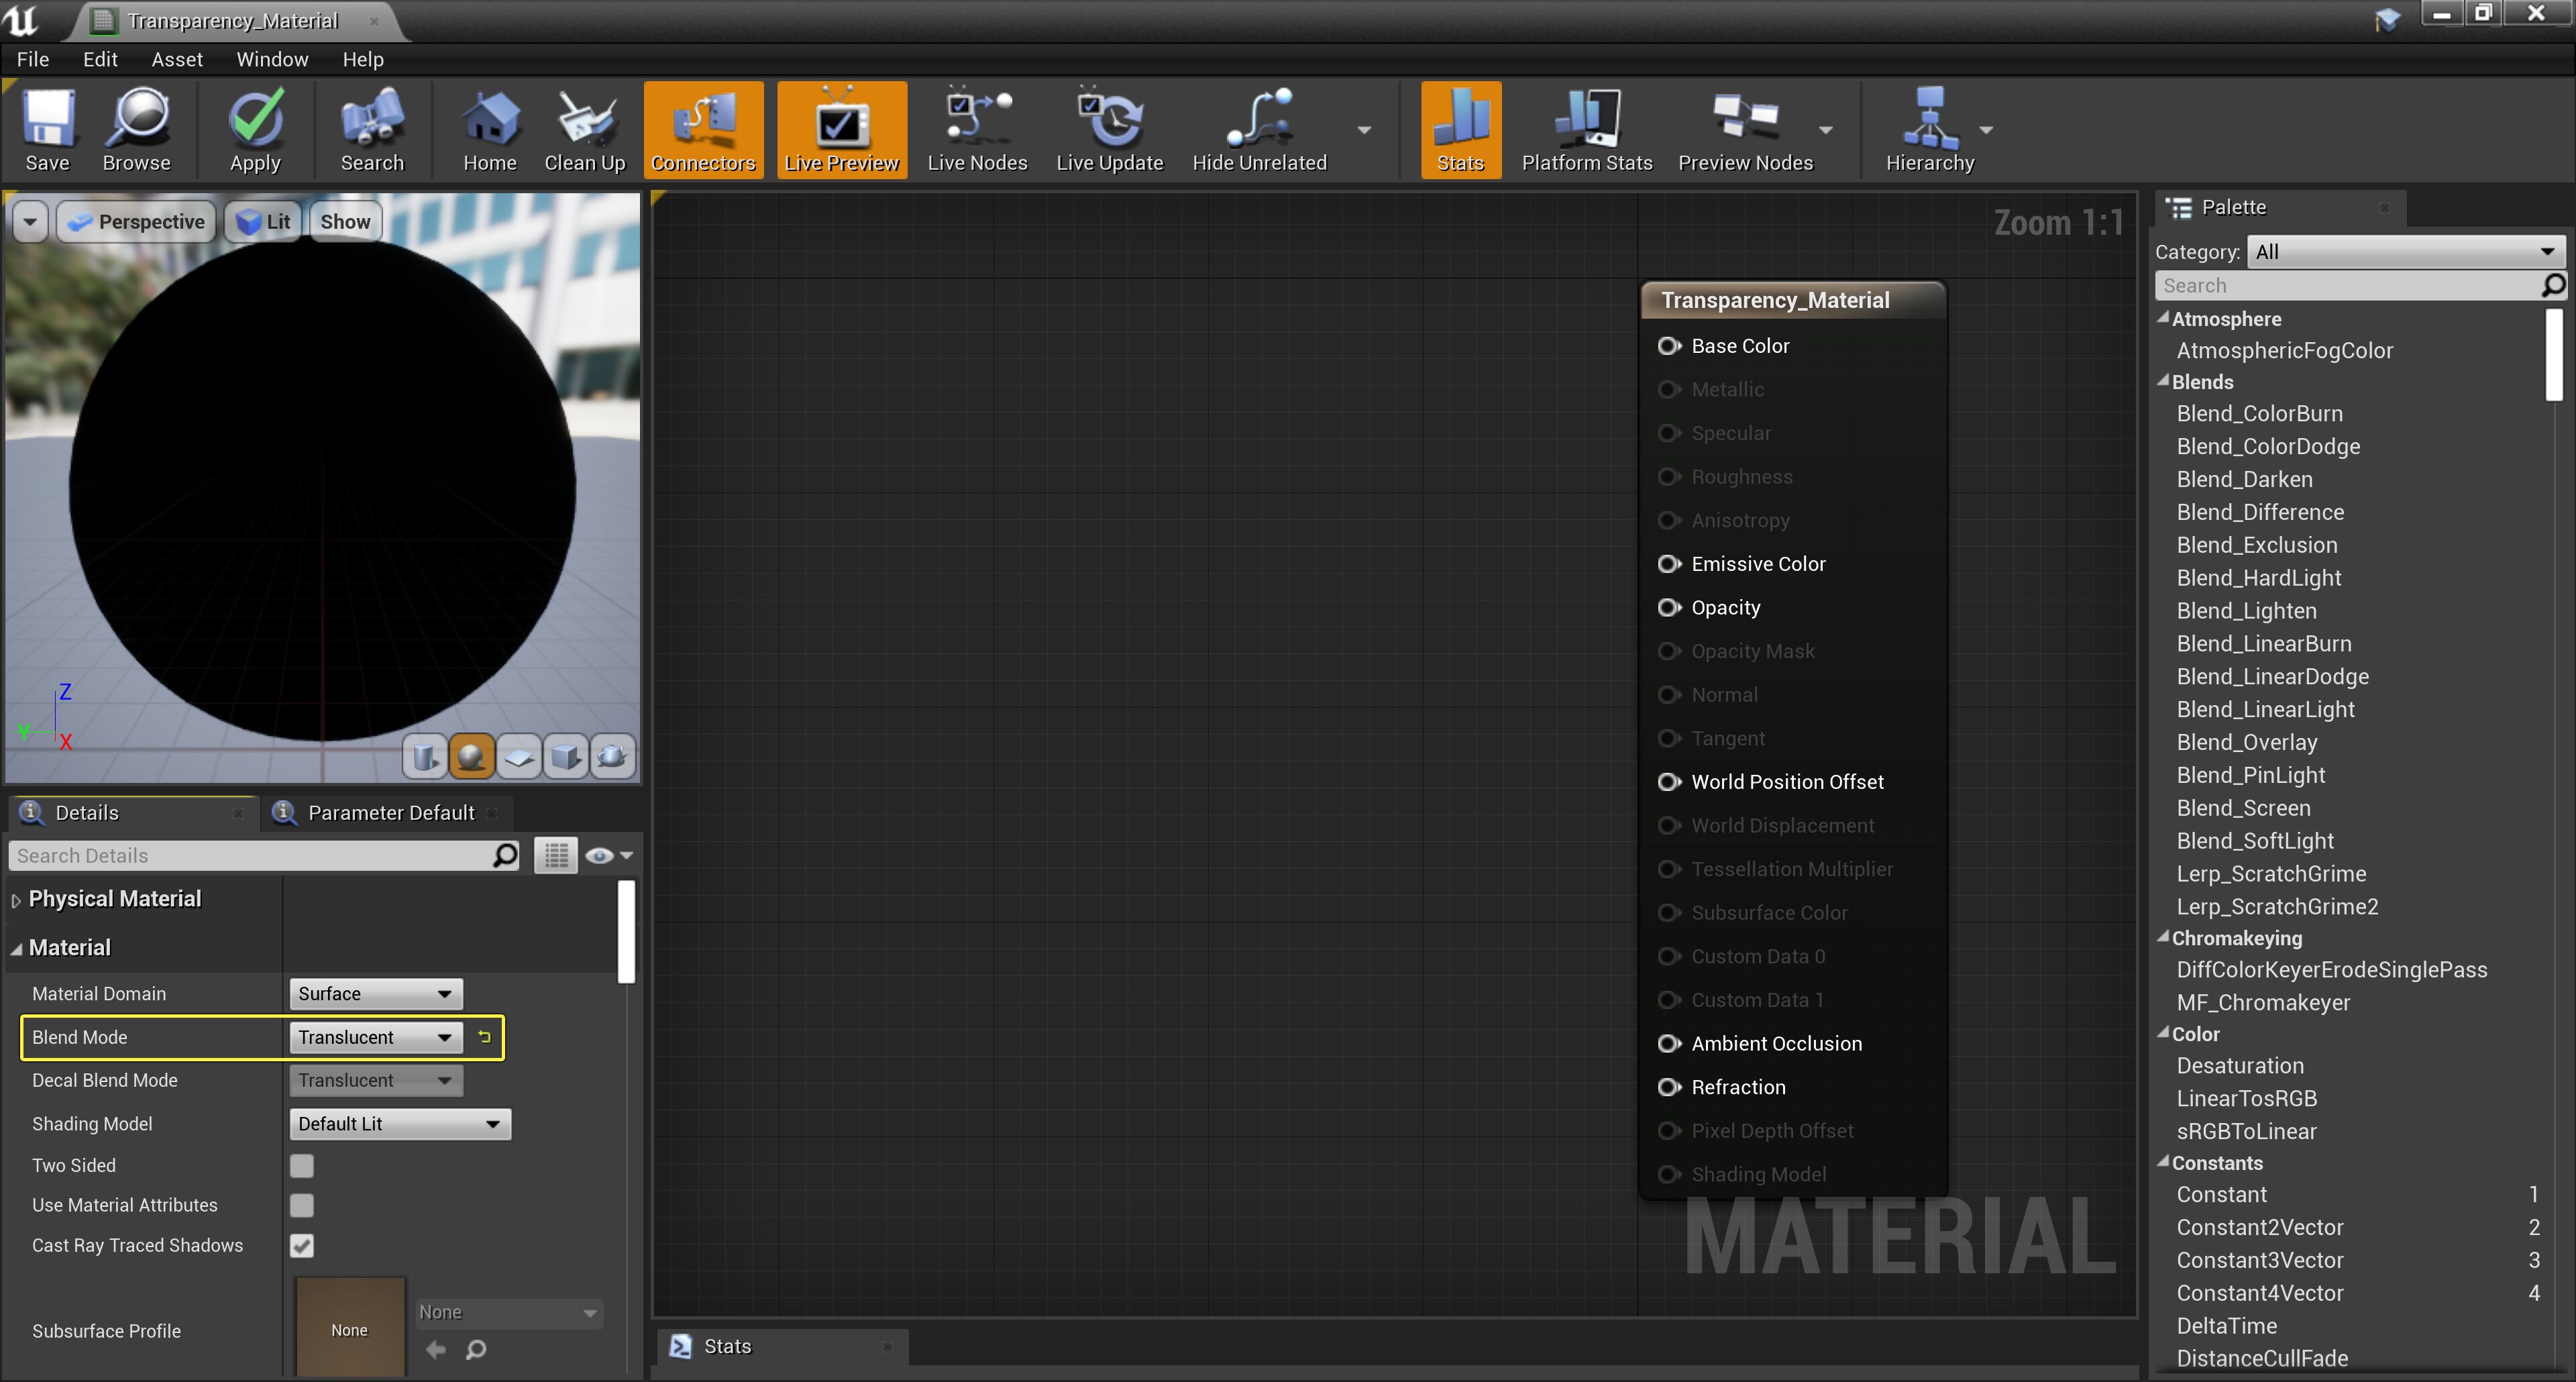Uncheck Cast Ray Traced Shadows

(302, 1246)
